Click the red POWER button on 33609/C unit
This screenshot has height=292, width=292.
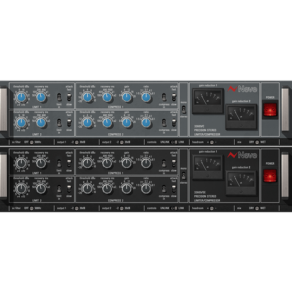270,109
